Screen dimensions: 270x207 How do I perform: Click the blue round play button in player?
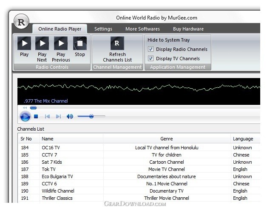(25, 117)
